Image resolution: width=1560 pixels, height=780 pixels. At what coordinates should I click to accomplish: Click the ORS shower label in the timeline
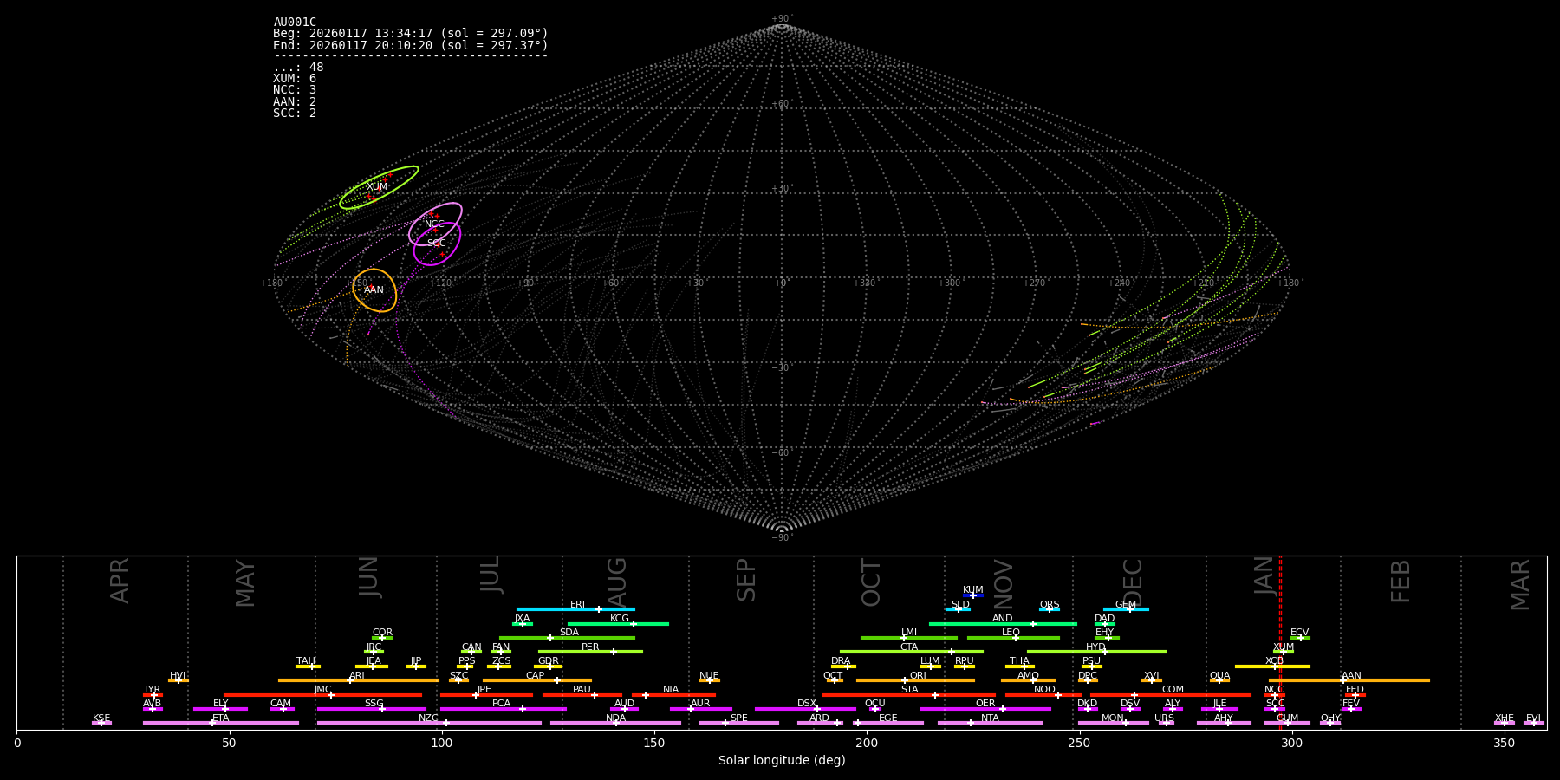(x=1050, y=605)
